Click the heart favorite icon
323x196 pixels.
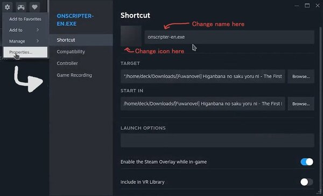[x=34, y=7]
